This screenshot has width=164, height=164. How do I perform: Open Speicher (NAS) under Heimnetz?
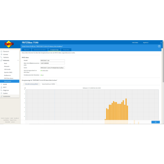[8, 73]
